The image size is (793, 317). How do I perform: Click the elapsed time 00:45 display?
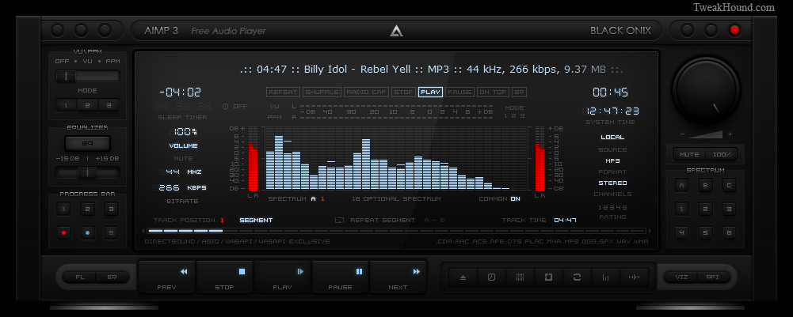pos(610,92)
